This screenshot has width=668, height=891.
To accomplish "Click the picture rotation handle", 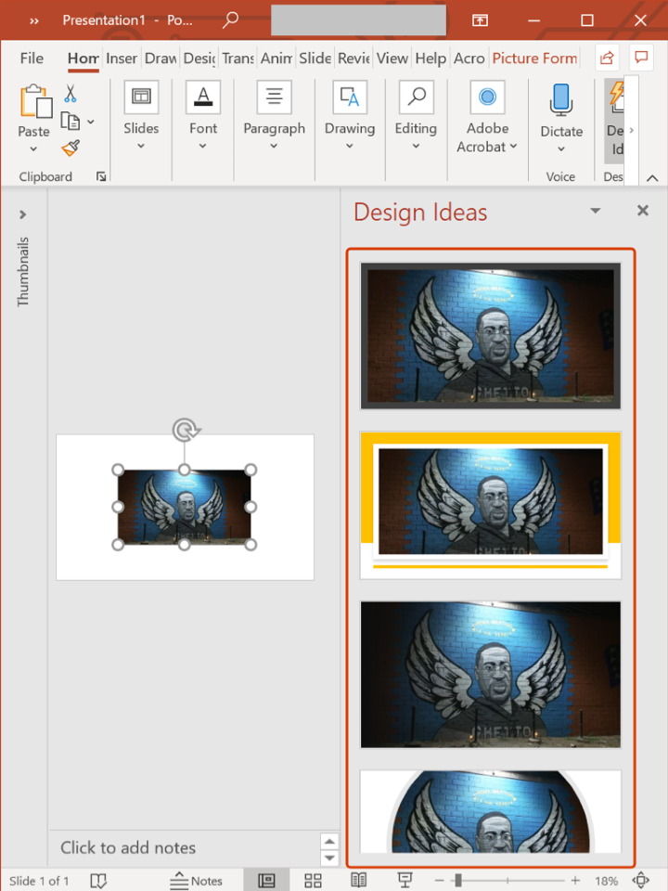I will point(186,430).
